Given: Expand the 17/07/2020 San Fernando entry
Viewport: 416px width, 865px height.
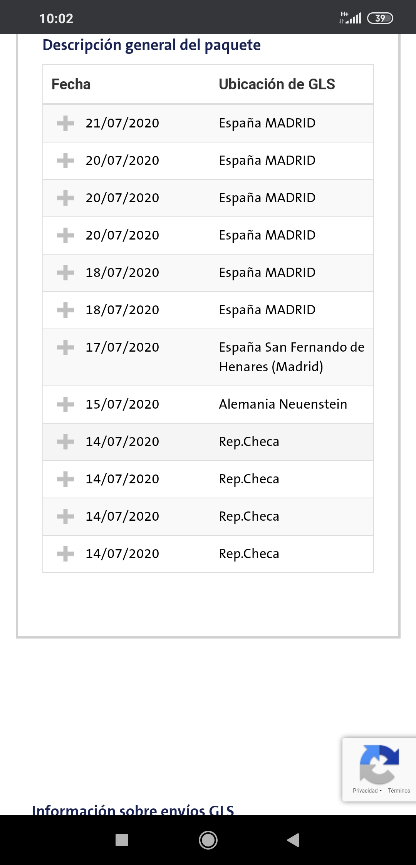Looking at the screenshot, I should click(65, 347).
